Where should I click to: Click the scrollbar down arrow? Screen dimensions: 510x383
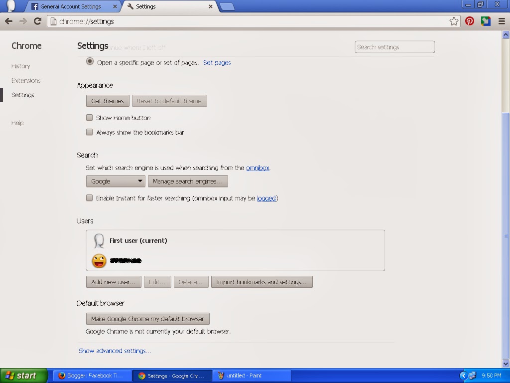506,364
